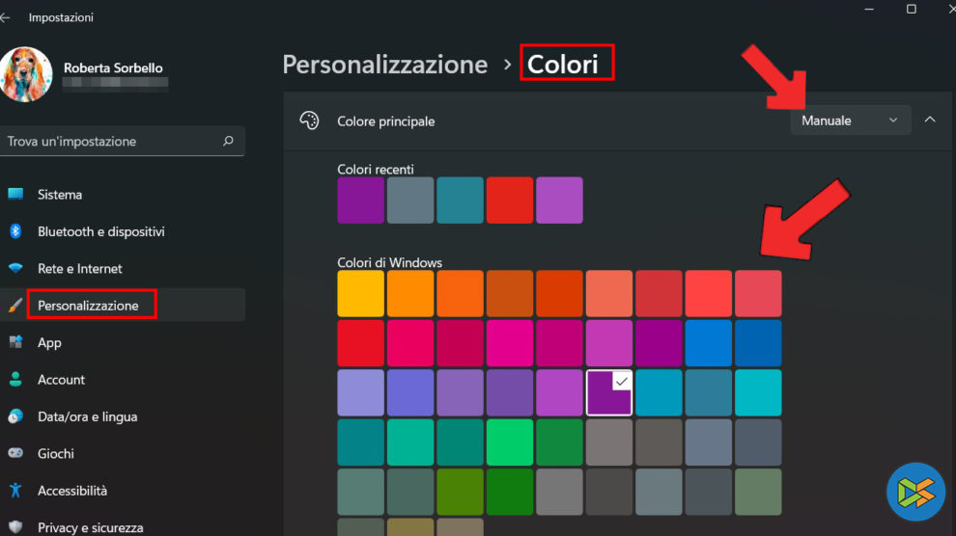Click the Trova un'impostazione search field
The image size is (956, 536).
coord(111,141)
